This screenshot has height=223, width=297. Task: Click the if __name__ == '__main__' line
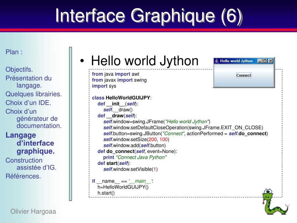pos(123,181)
